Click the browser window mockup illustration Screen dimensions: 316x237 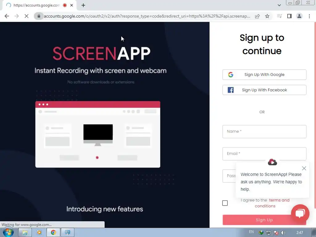click(x=98, y=134)
